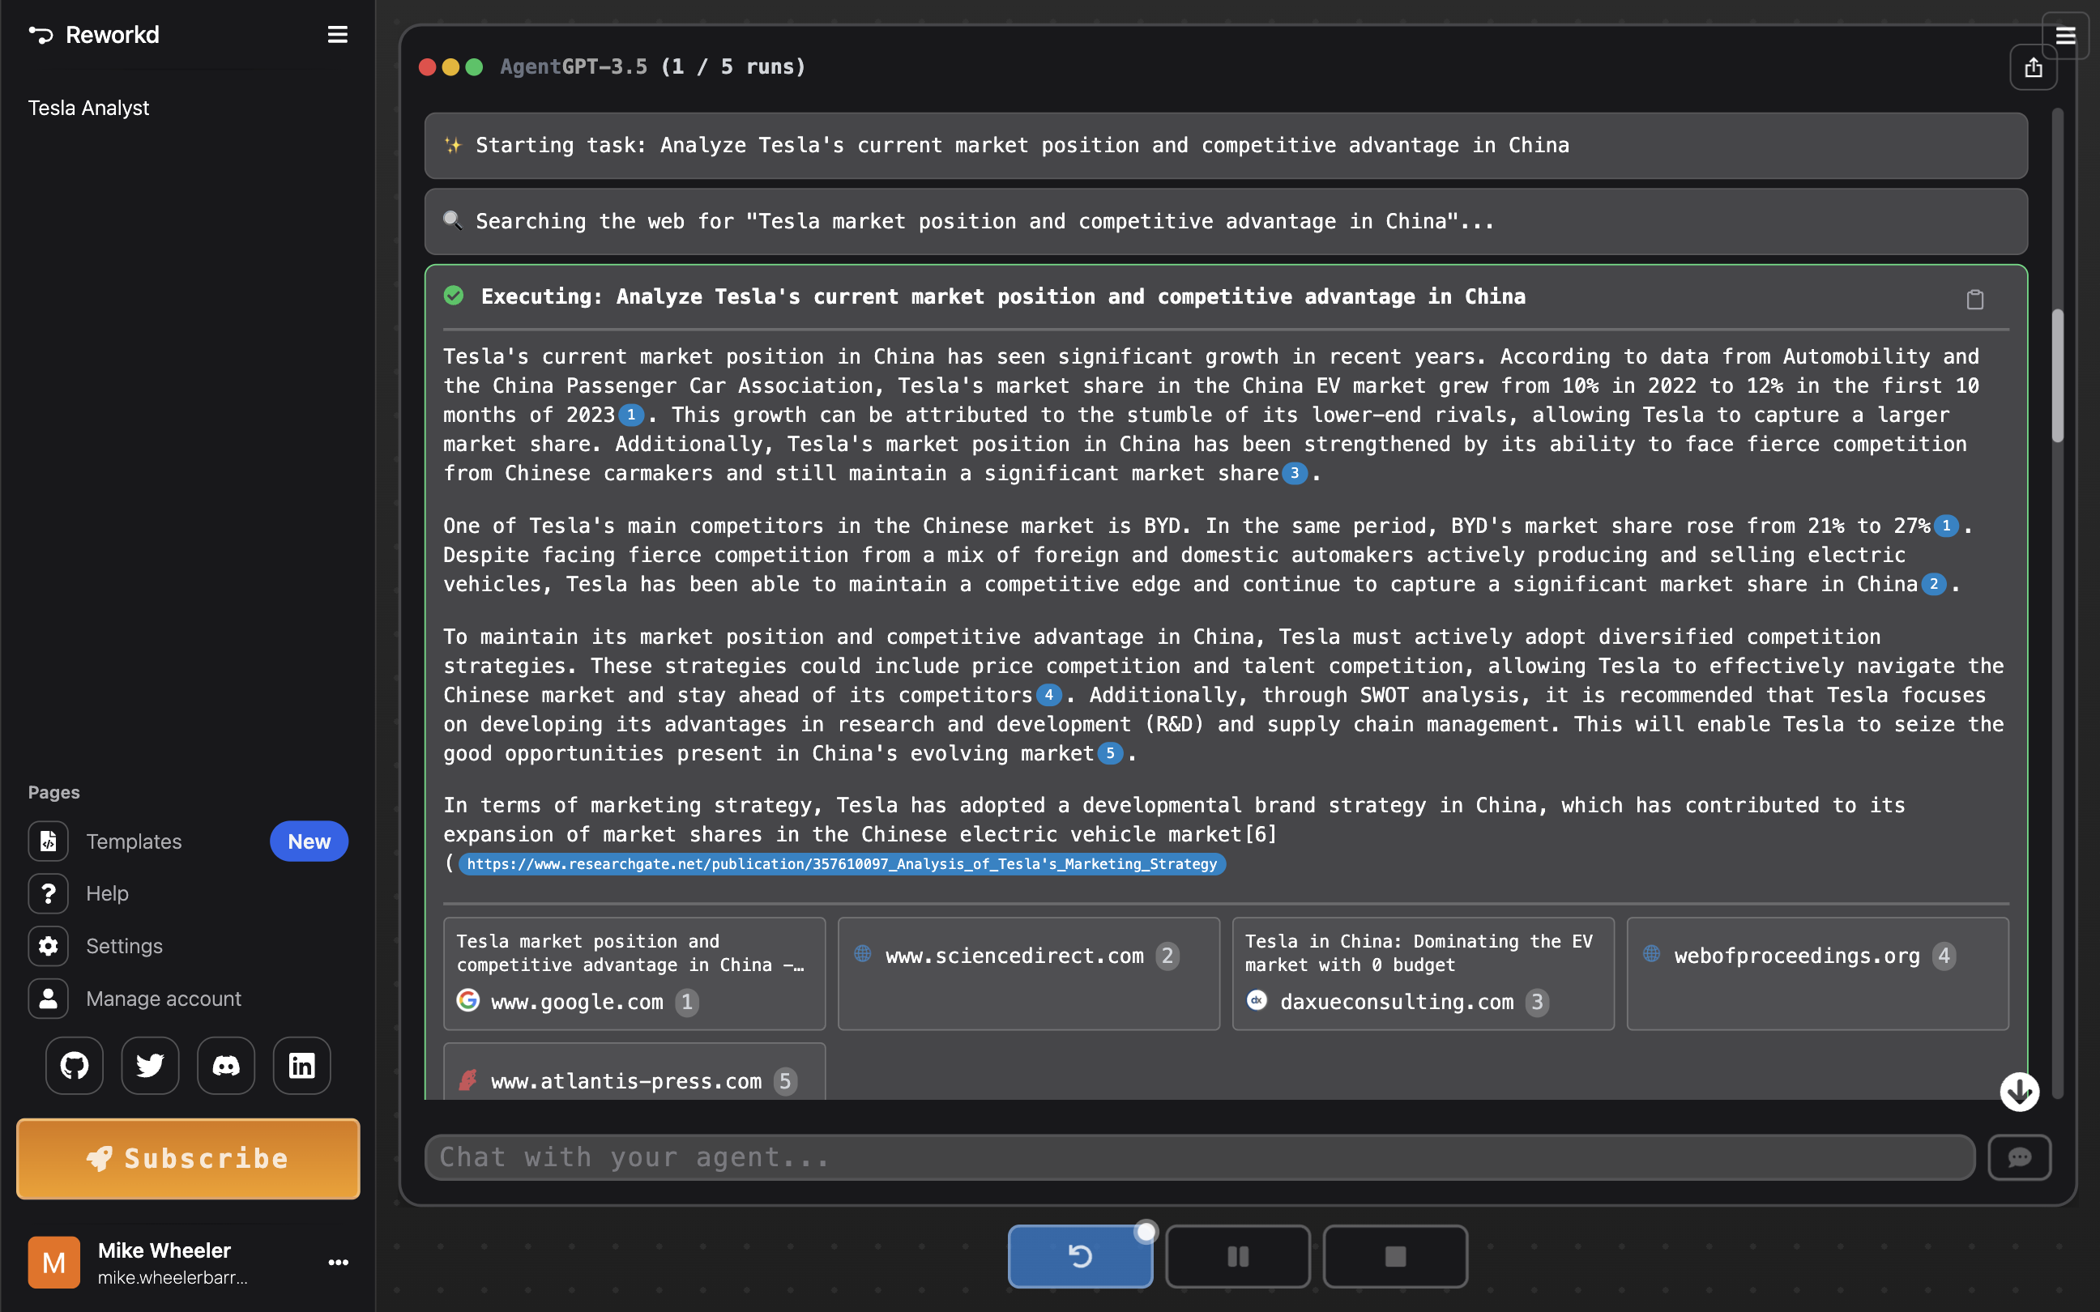Click the vertical scrollbar thumb

[x=2058, y=375]
